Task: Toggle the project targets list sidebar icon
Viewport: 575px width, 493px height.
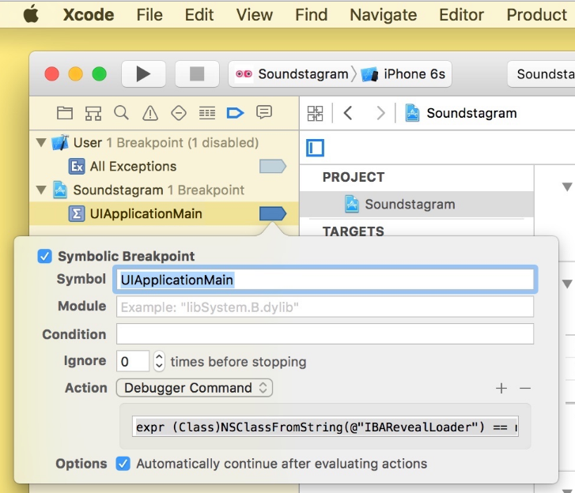Action: pyautogui.click(x=315, y=148)
